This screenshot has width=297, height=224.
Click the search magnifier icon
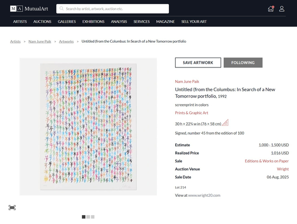click(x=61, y=8)
